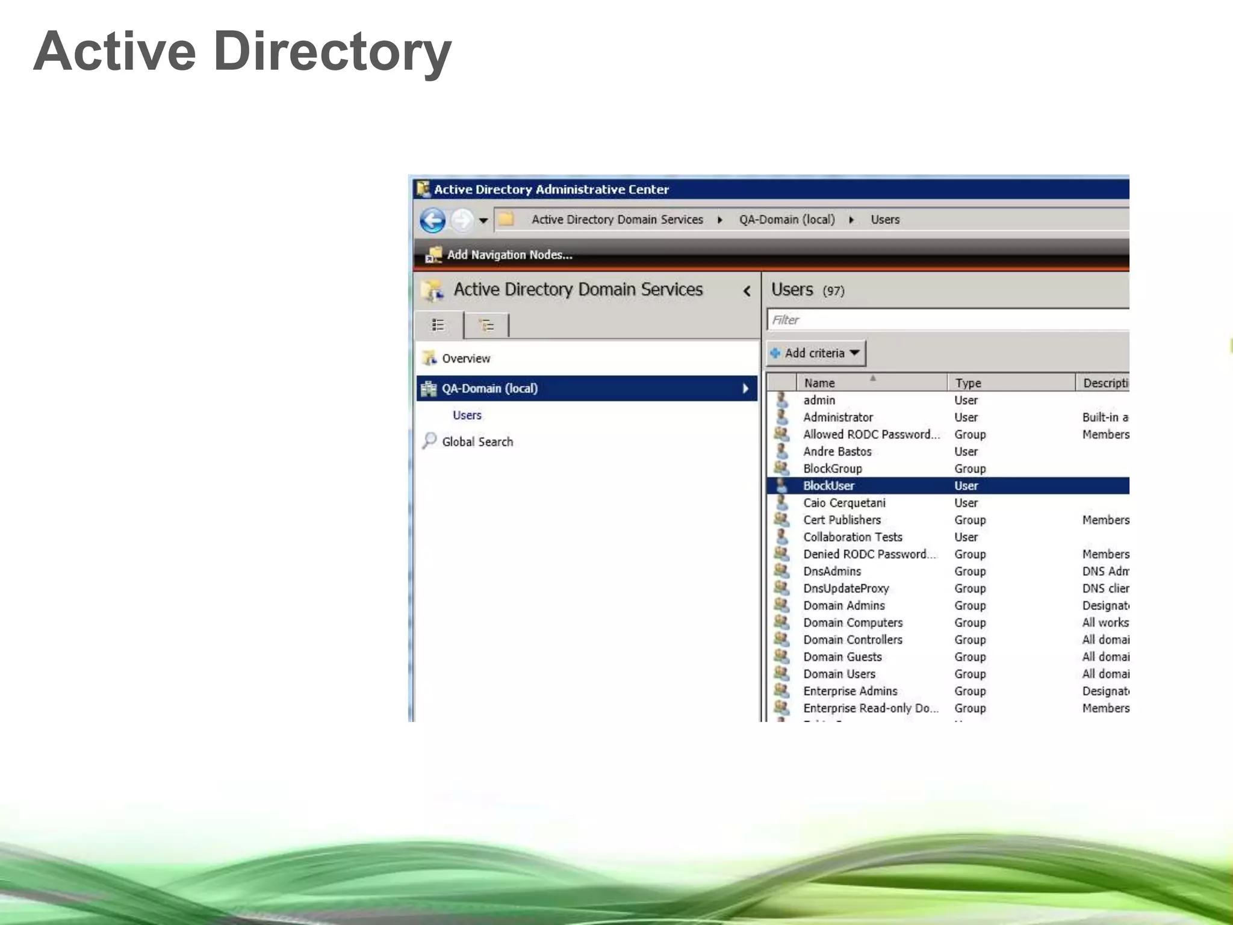This screenshot has width=1233, height=925.
Task: Collapse the navigation pane chevron
Action: coord(747,291)
